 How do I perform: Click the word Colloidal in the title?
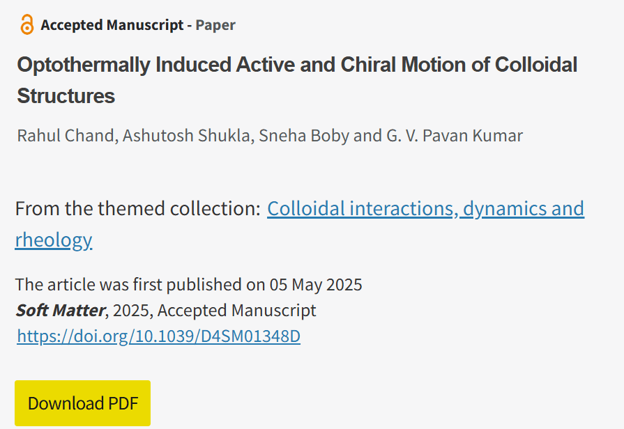click(536, 65)
